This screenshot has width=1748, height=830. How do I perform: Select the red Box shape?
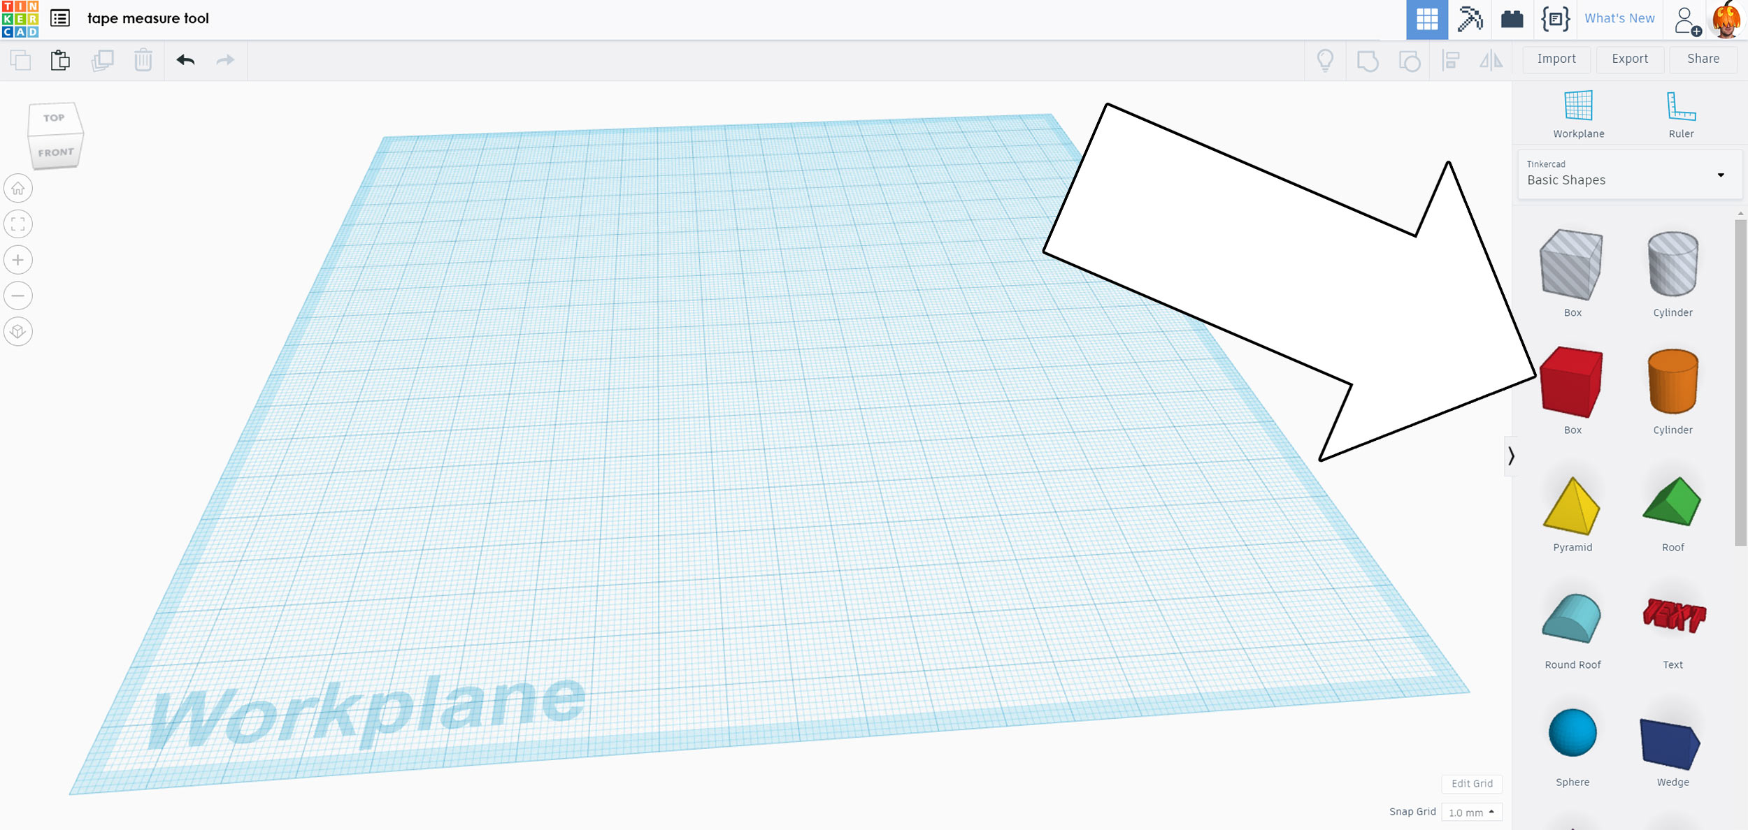(1571, 383)
